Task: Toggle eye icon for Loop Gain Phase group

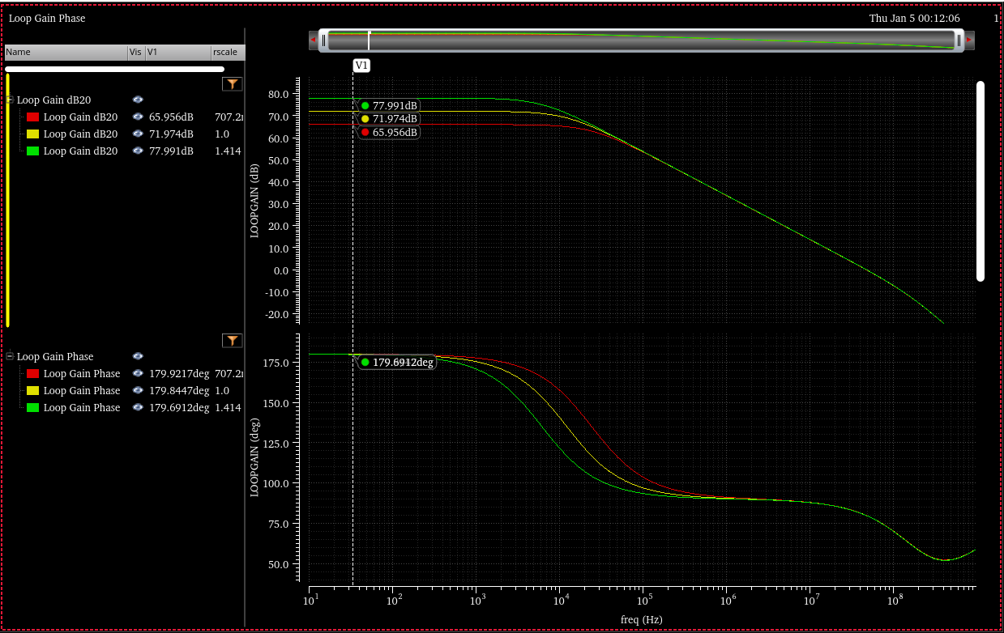Action: pos(138,356)
